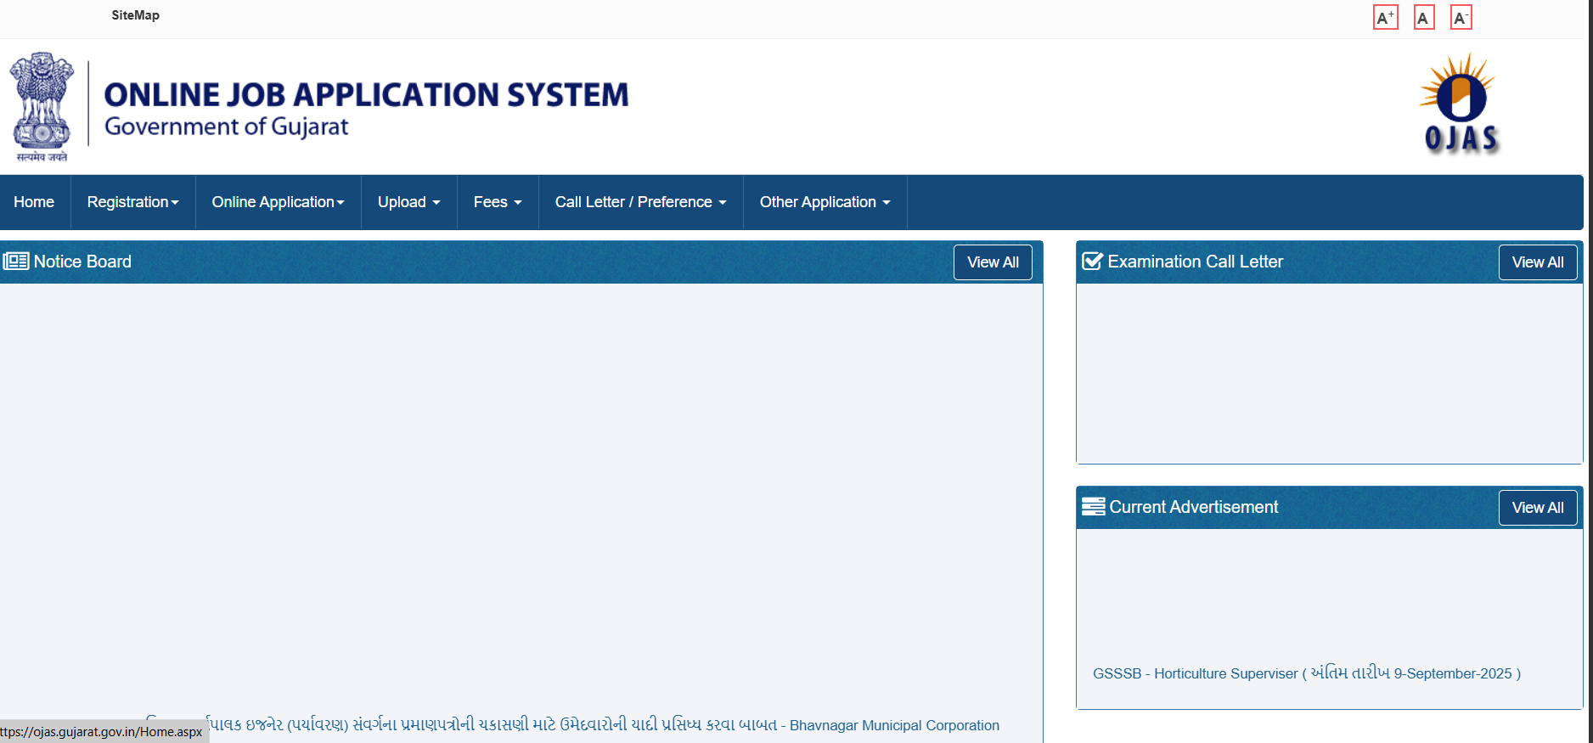Click the Current Advertisement list icon
1593x743 pixels.
coord(1093,507)
